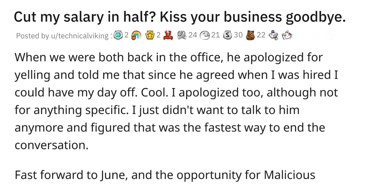The image size is (369, 193).
Task: Click the red crab award icon
Action: coord(169,36)
